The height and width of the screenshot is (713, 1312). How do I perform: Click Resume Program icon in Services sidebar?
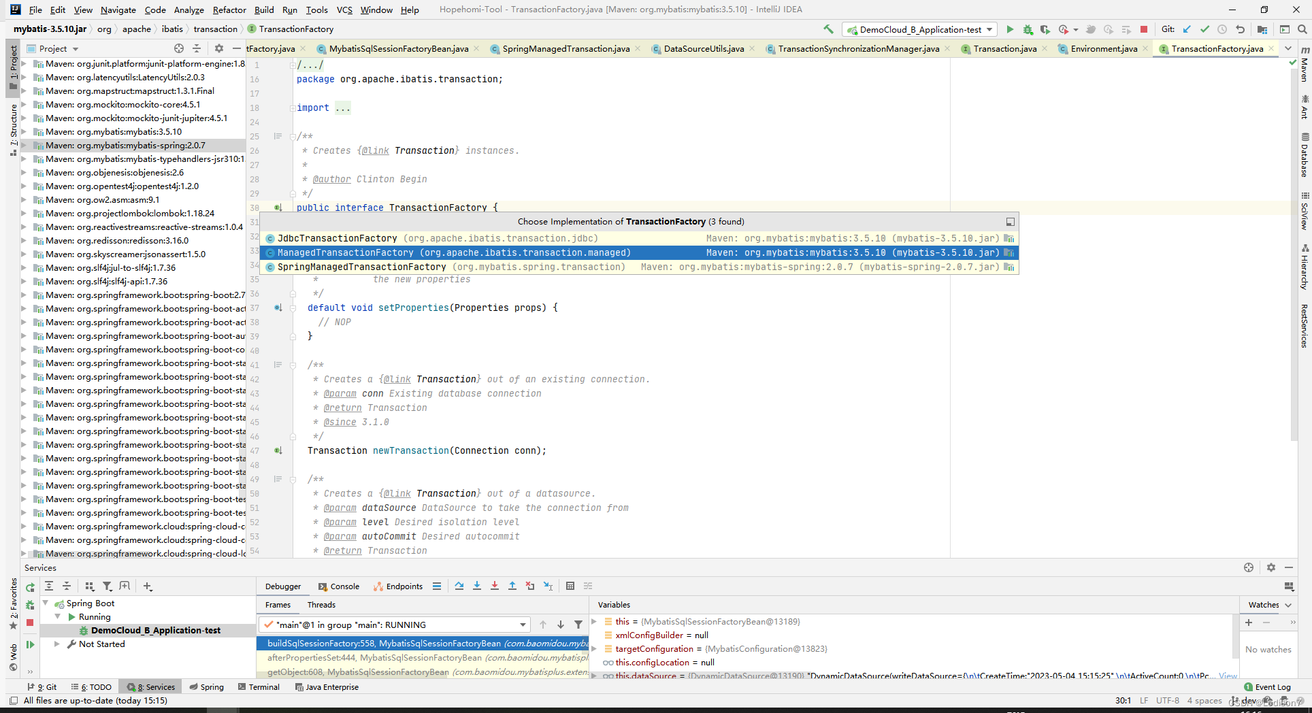click(30, 644)
